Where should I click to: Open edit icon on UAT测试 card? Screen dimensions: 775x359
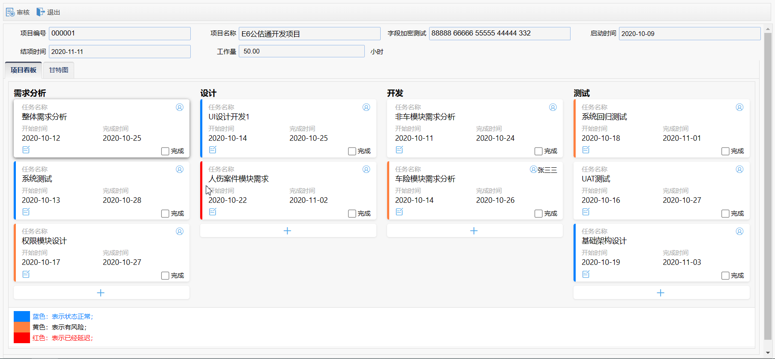click(x=586, y=212)
